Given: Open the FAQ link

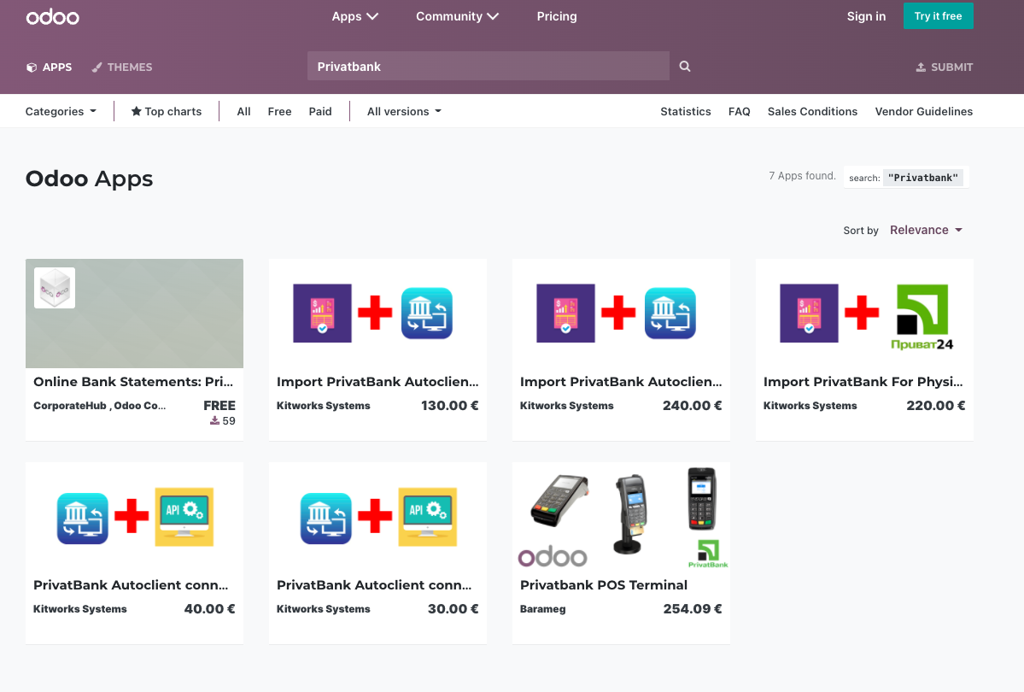Looking at the screenshot, I should pyautogui.click(x=740, y=112).
